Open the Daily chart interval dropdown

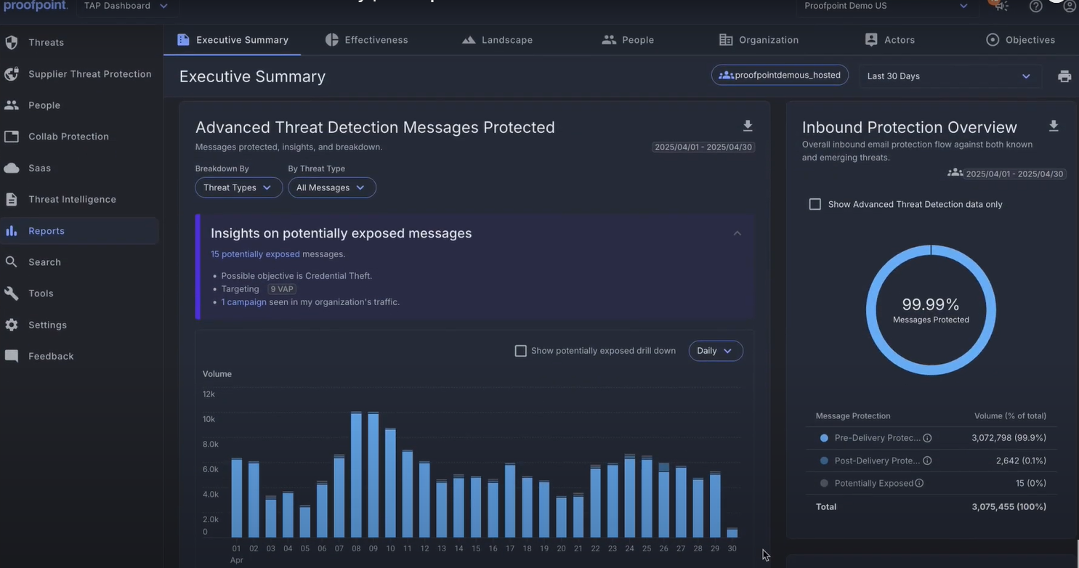tap(715, 350)
